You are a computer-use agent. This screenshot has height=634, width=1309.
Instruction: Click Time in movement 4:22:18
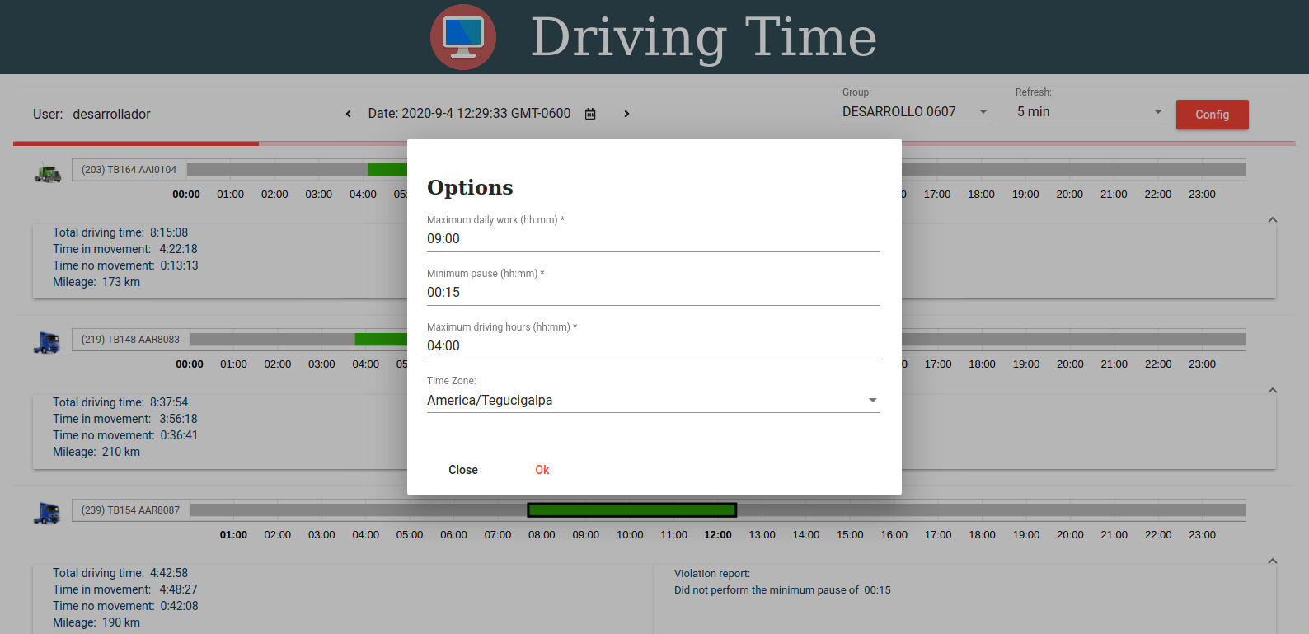[x=125, y=249]
